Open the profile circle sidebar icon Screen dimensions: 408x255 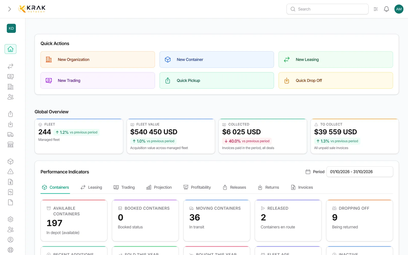pos(10,240)
